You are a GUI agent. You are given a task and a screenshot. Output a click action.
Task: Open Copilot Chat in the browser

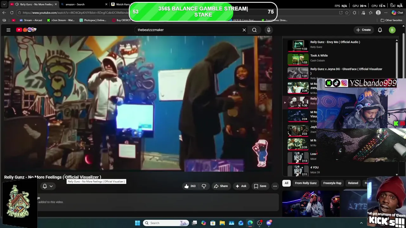(397, 13)
